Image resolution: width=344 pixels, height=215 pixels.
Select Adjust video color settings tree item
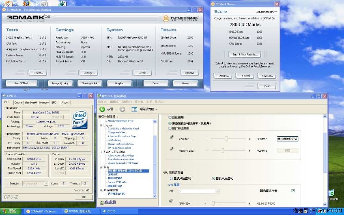coord(121,155)
